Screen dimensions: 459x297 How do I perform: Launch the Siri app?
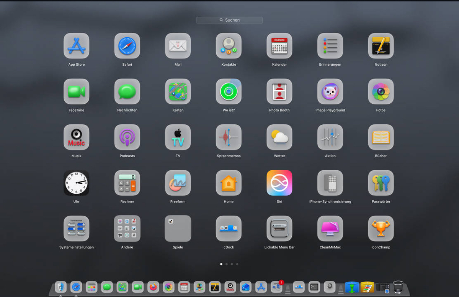279,183
